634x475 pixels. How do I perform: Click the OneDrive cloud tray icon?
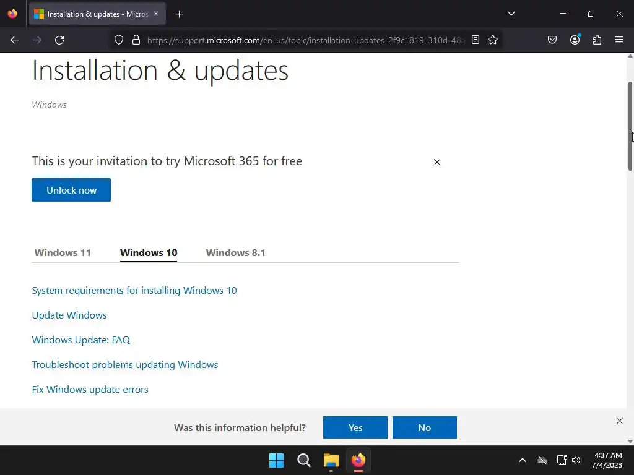pyautogui.click(x=542, y=460)
